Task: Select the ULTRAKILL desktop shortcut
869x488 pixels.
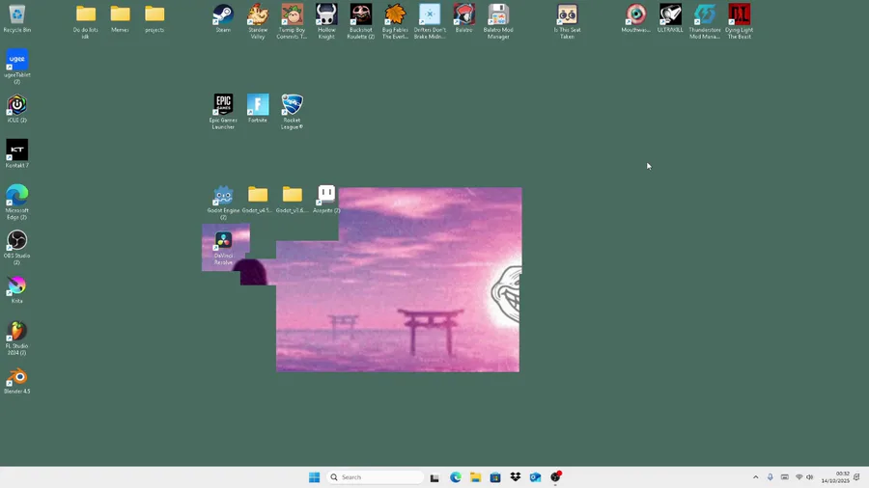Action: (670, 18)
